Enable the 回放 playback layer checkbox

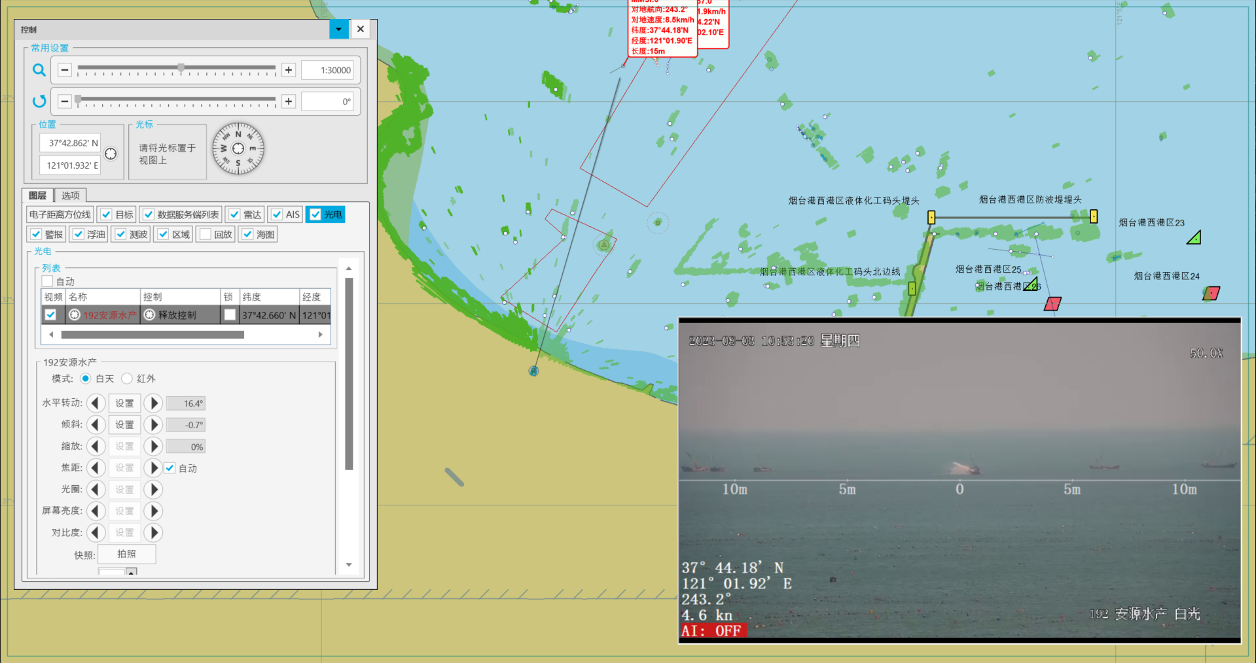point(206,234)
